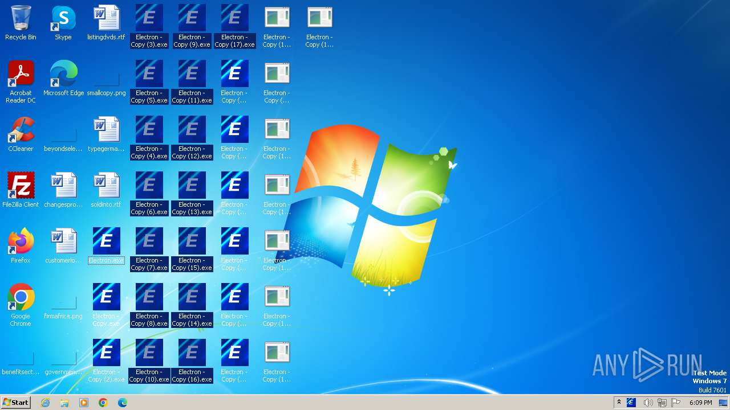Select the Electron - Copy (7).exe icon
This screenshot has width=730, height=410.
coord(149,249)
